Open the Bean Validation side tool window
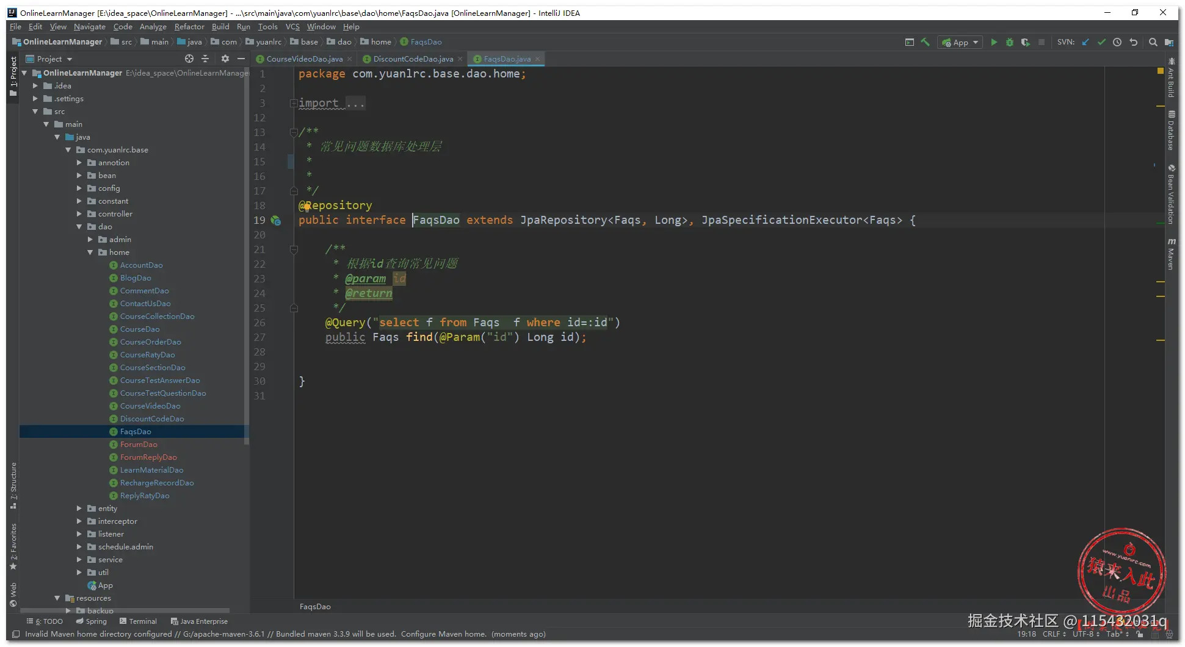1185x647 pixels. pyautogui.click(x=1171, y=195)
